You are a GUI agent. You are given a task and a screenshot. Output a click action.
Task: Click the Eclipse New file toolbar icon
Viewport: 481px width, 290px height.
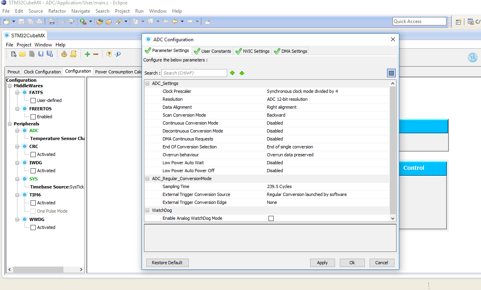6,21
